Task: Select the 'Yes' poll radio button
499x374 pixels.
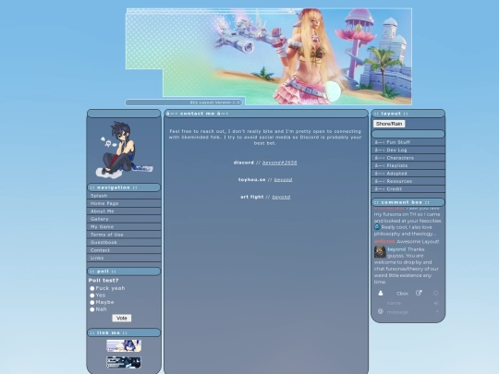Action: click(92, 296)
